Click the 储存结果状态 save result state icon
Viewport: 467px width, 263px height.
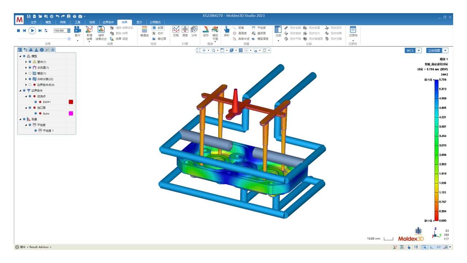tap(101, 31)
